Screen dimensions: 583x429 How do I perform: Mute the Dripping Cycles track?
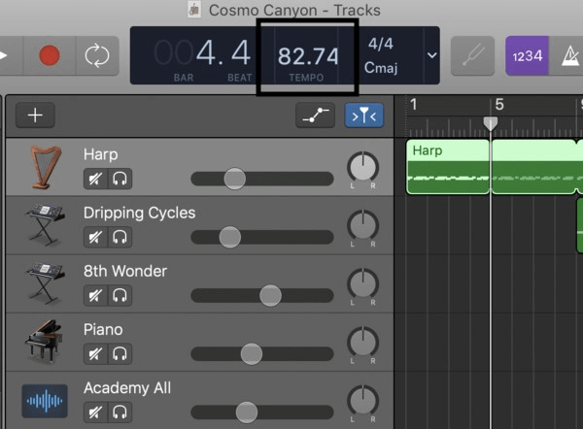click(95, 237)
